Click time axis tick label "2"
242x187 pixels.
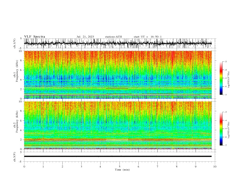click(x=62, y=167)
